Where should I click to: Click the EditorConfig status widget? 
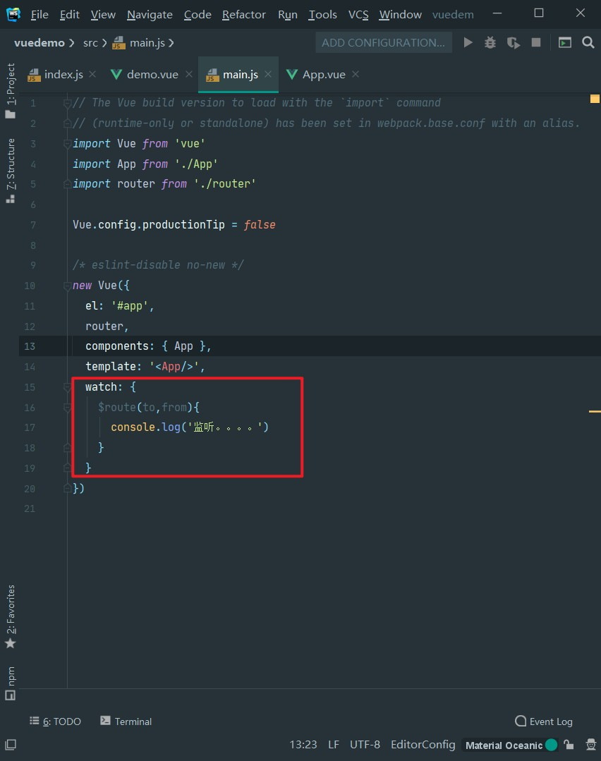click(x=423, y=745)
